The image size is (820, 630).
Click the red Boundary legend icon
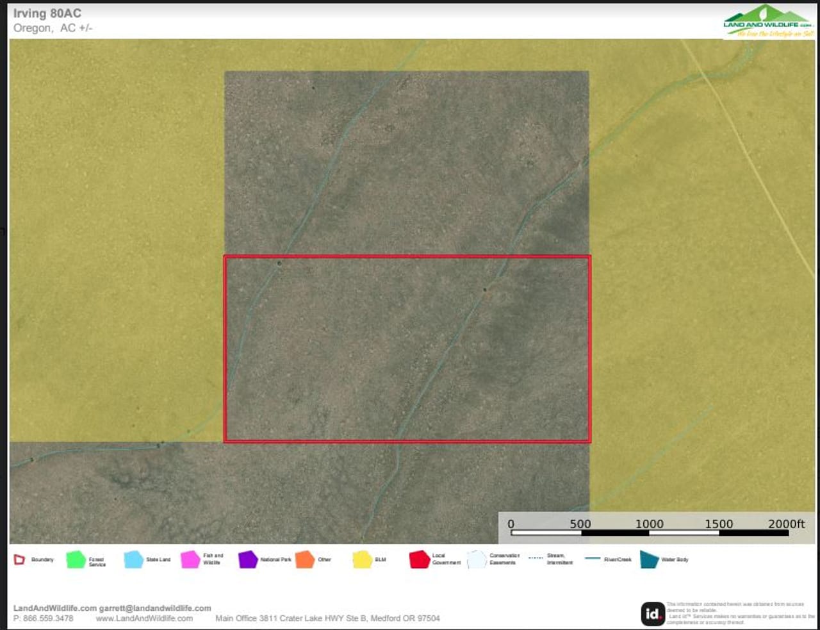click(x=19, y=560)
